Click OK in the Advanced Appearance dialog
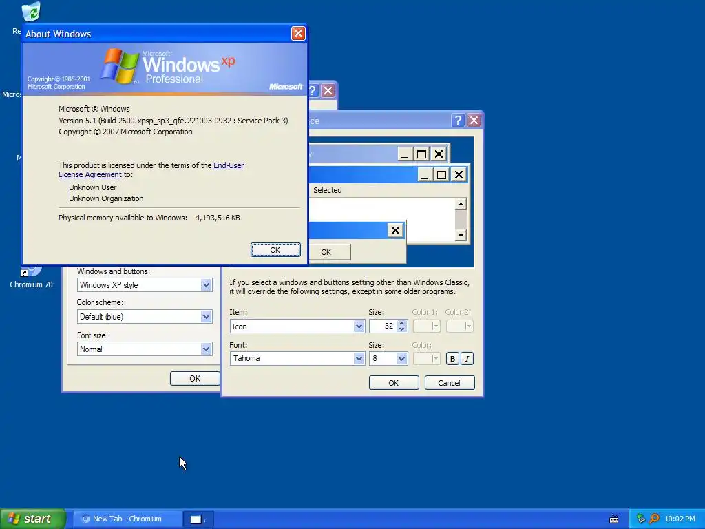 point(393,383)
